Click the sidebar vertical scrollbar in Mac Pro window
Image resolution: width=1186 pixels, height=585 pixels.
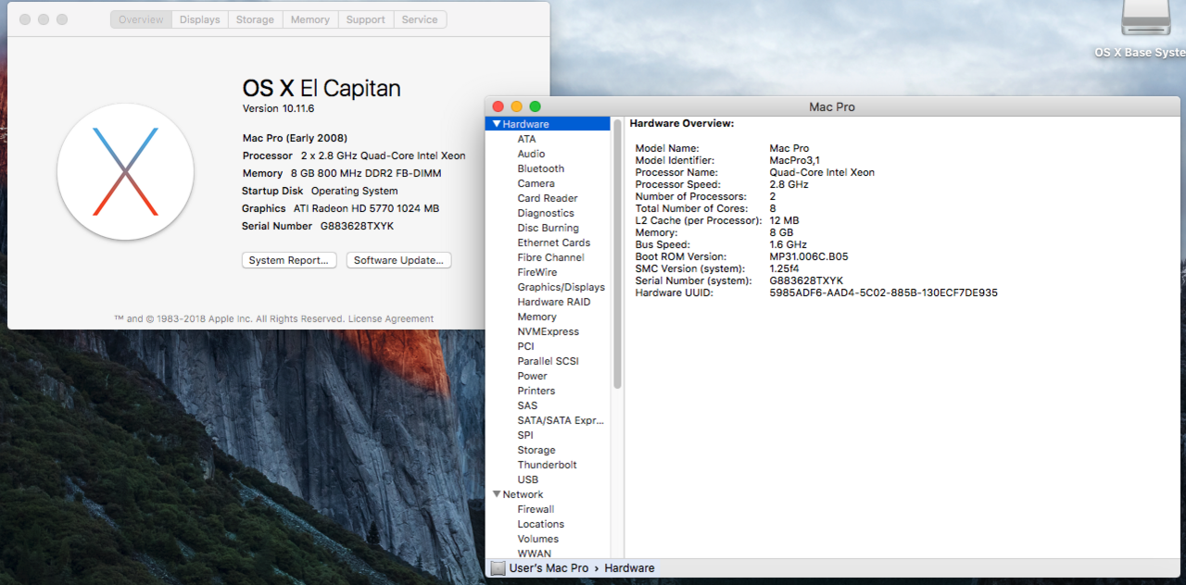coord(618,255)
